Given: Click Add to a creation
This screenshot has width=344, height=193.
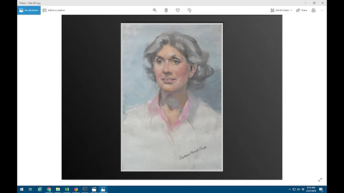Looking at the screenshot, I should 54,11.
